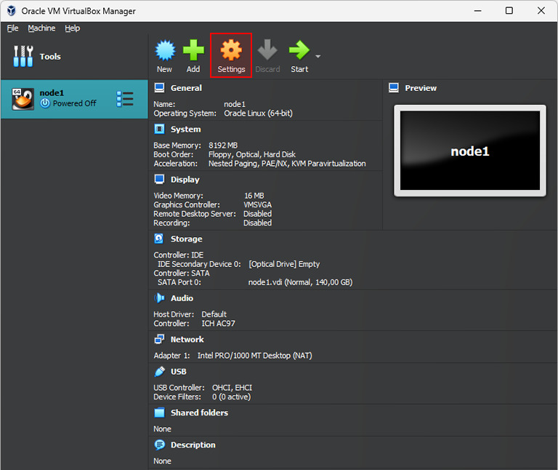Open the Audio section heading link
Viewport: 558px width, 470px height.
[x=182, y=298]
